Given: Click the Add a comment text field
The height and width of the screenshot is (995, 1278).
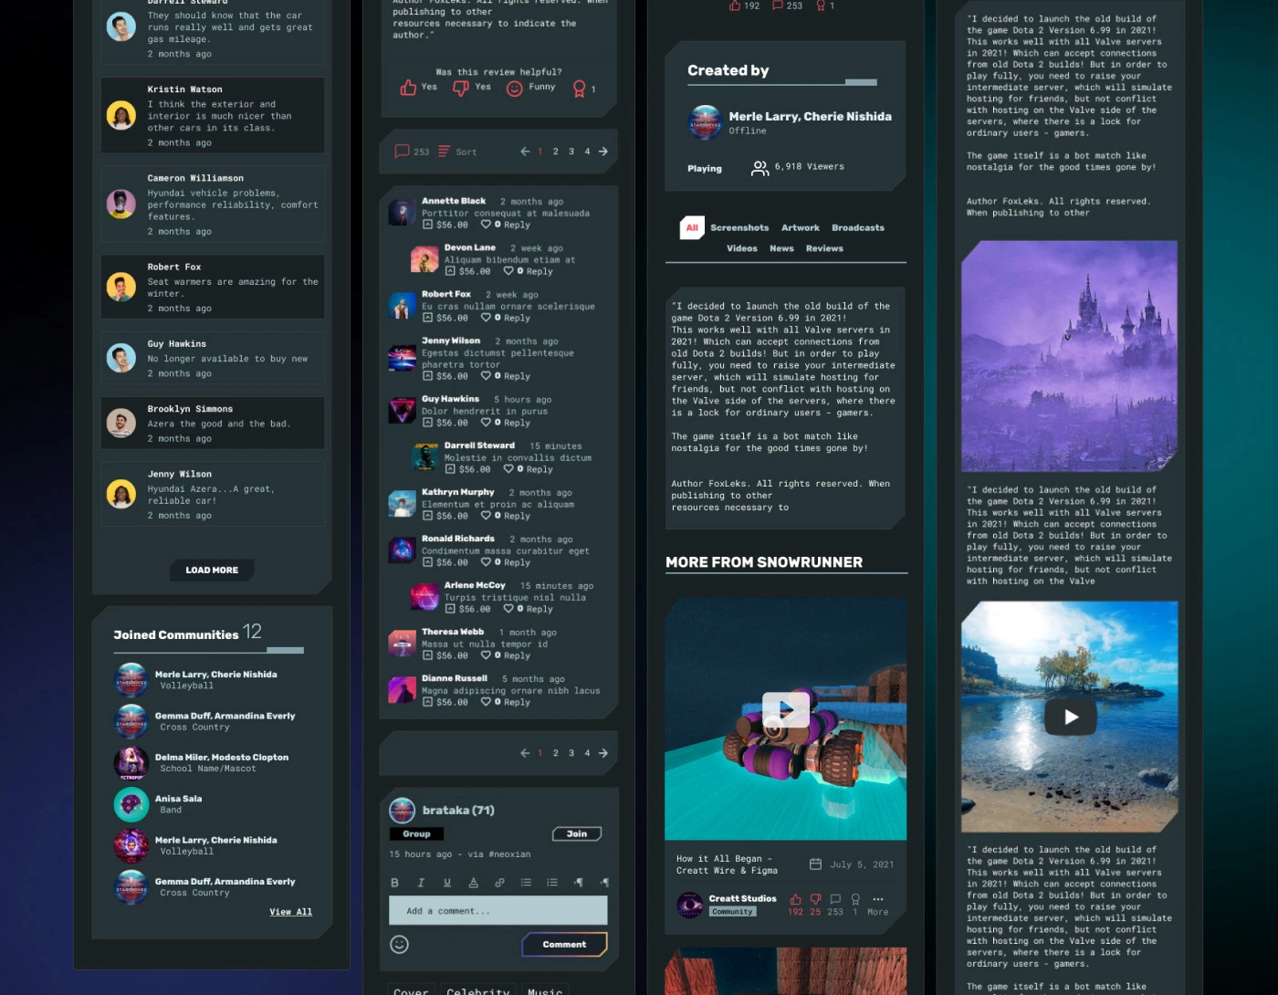Looking at the screenshot, I should pos(498,911).
